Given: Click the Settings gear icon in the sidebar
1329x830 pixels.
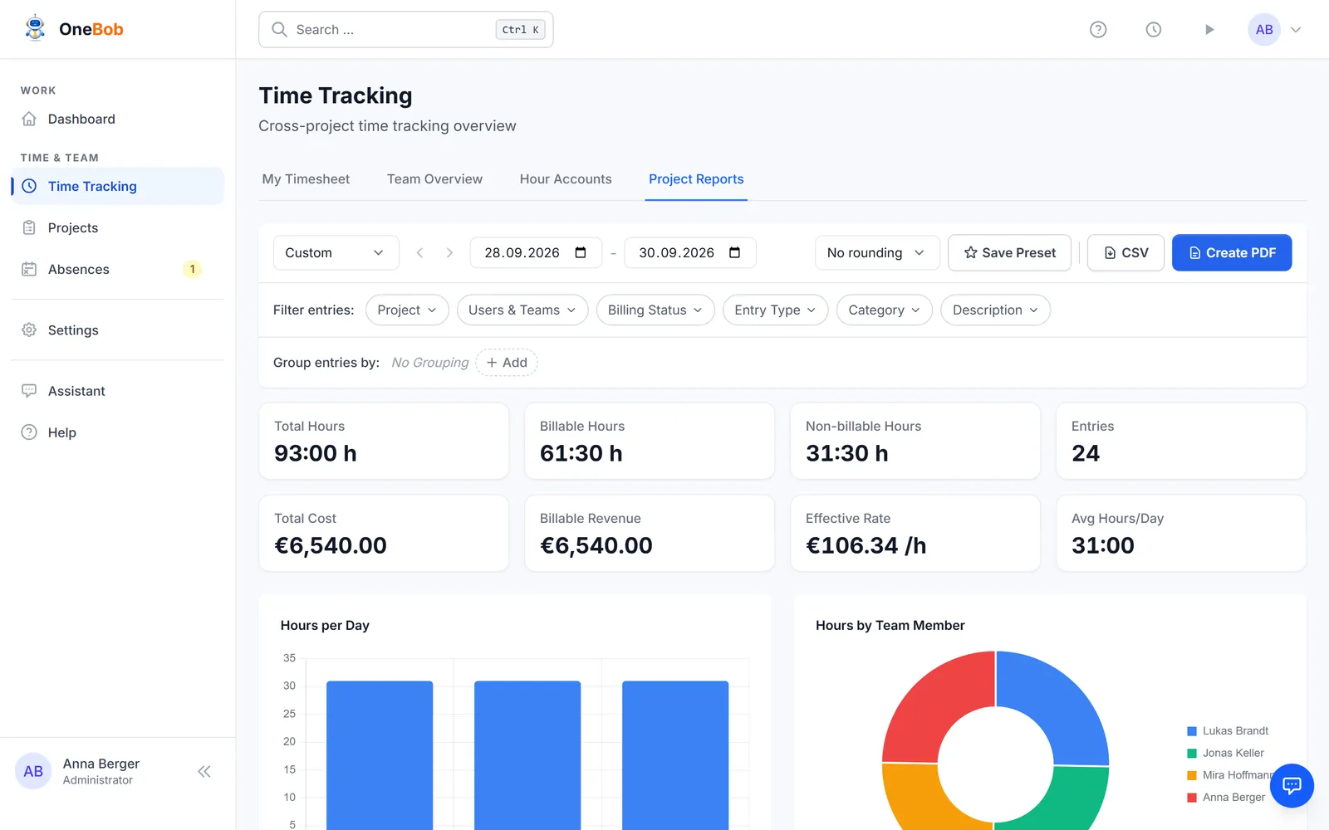Looking at the screenshot, I should coord(29,330).
